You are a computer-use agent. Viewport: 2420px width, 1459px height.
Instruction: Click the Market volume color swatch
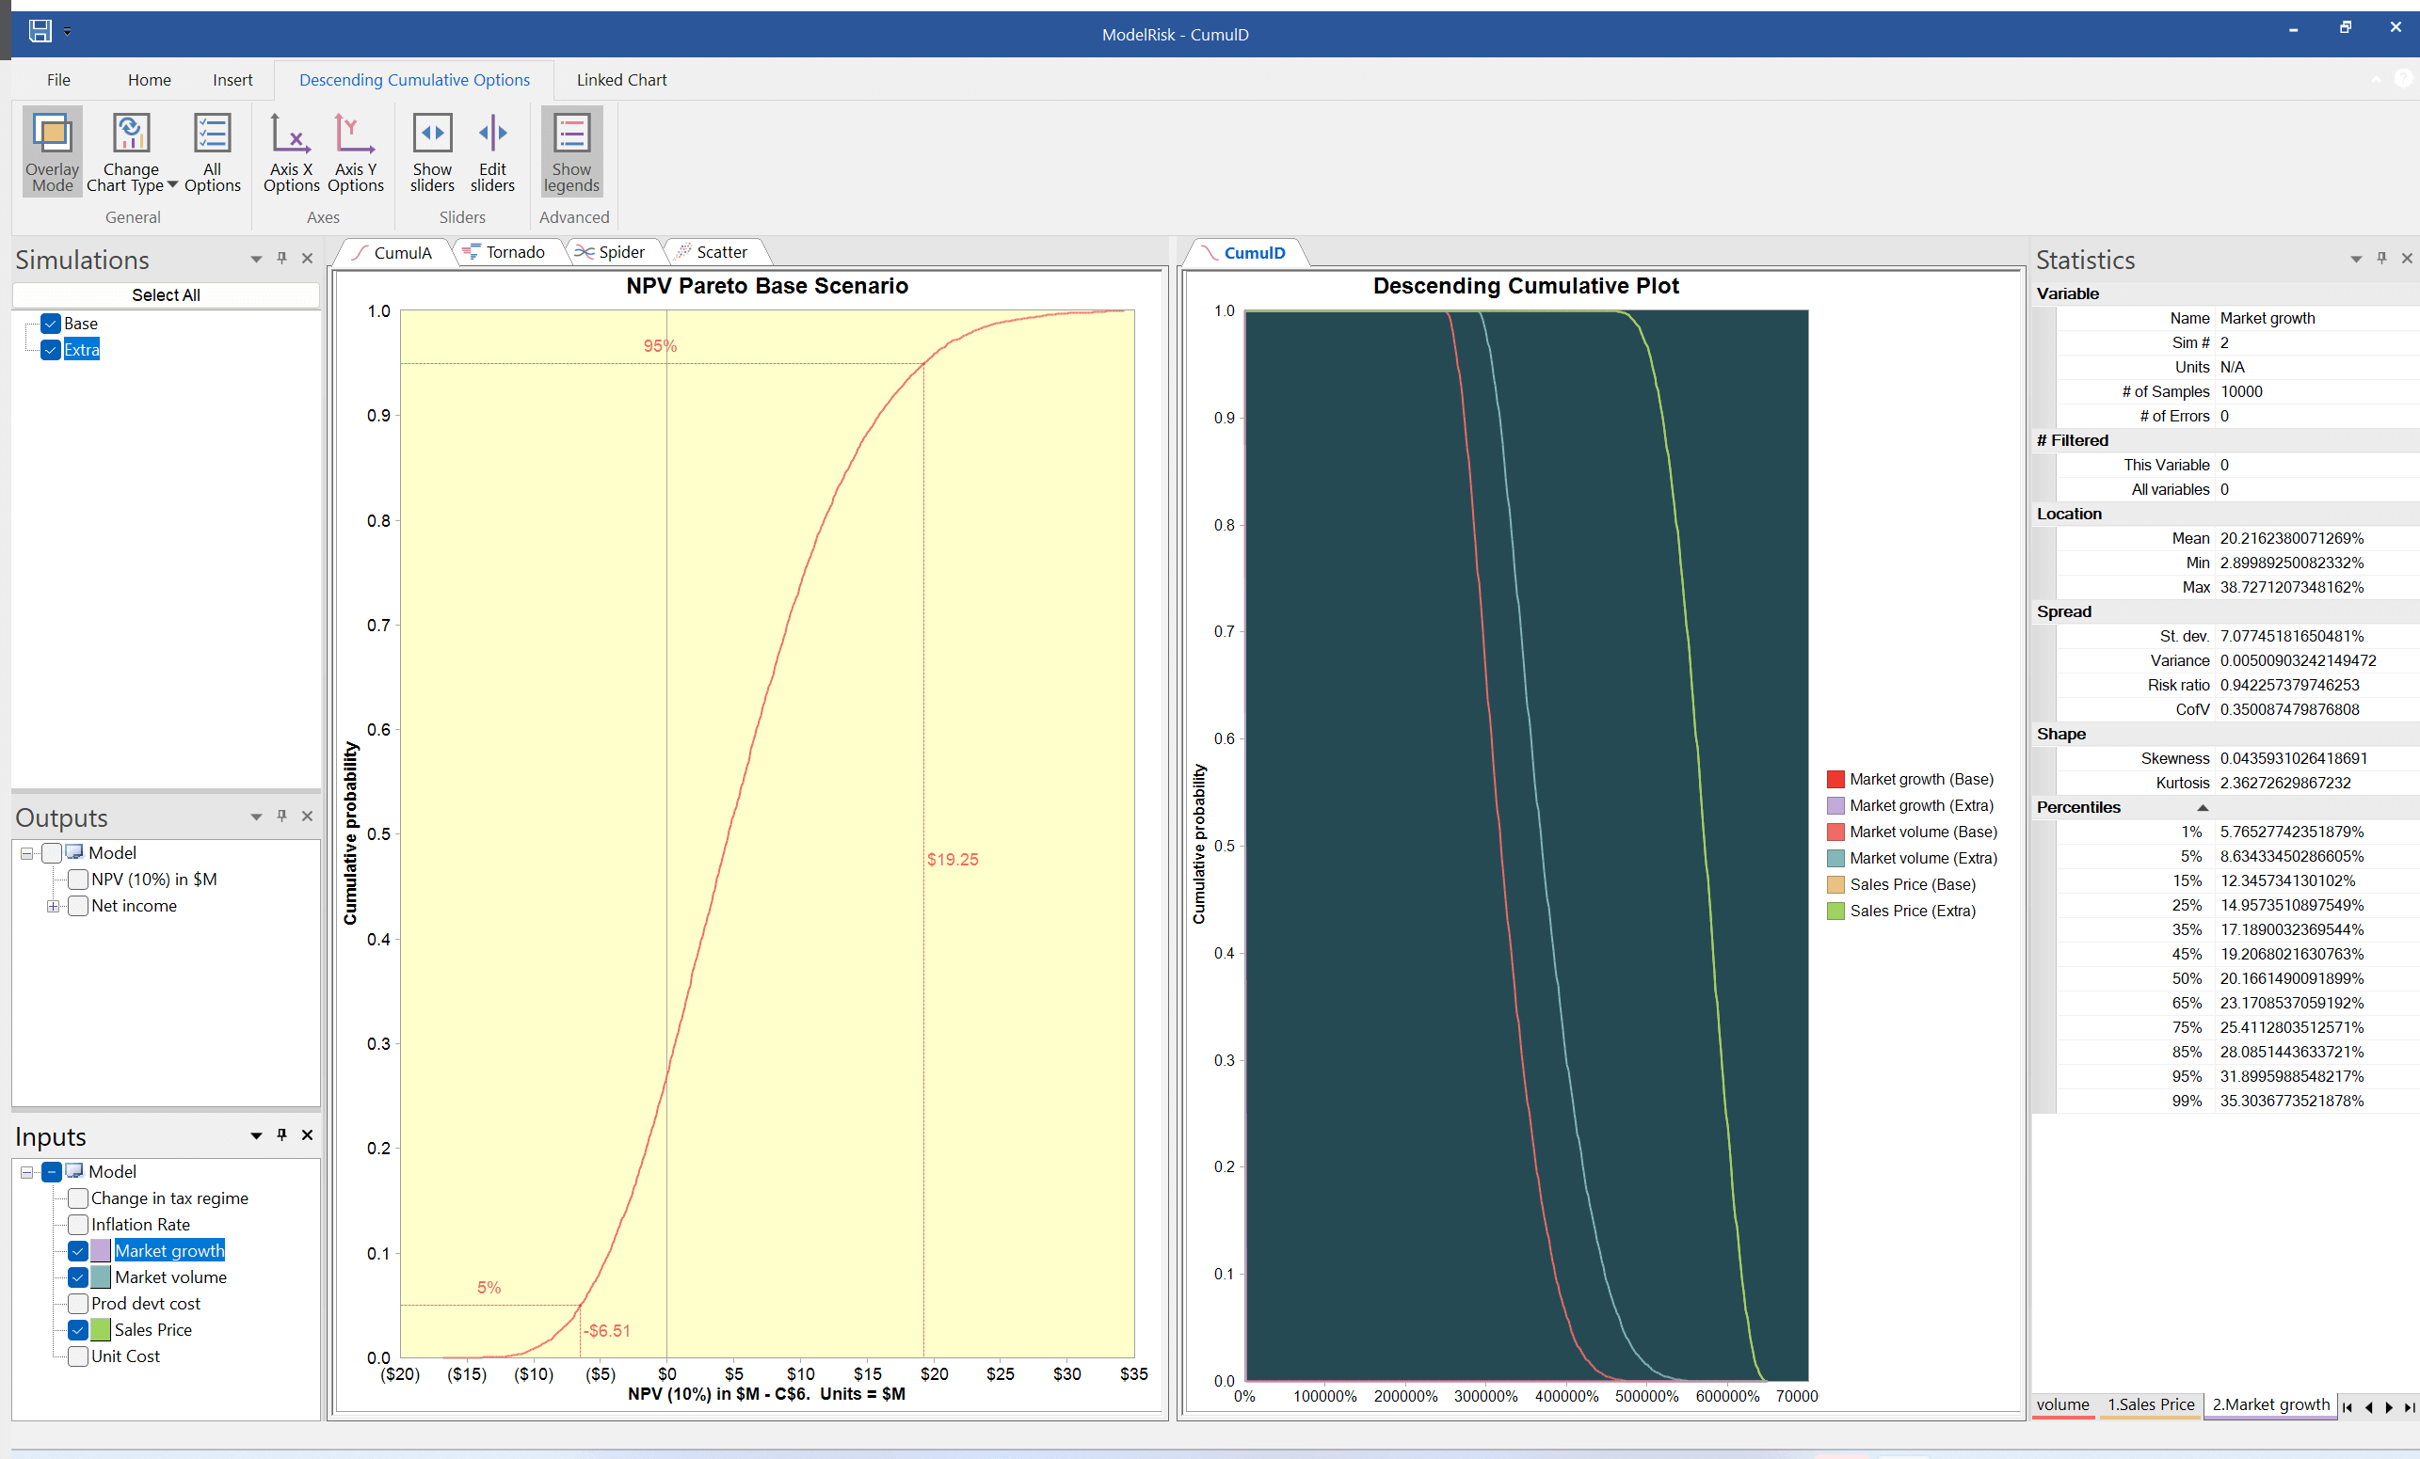101,1277
